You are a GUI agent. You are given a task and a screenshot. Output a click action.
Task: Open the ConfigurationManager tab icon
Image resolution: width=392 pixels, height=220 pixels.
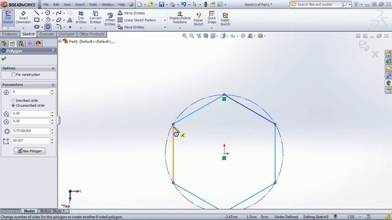coord(21,43)
